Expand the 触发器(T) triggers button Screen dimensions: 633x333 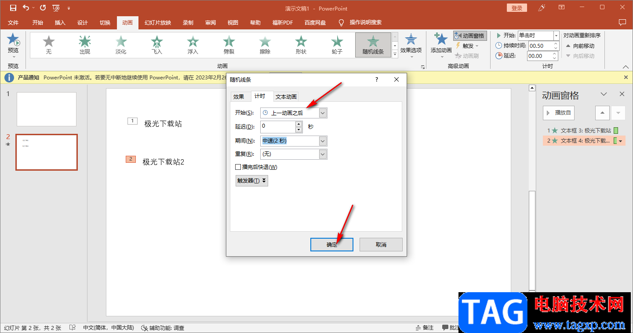coord(252,181)
